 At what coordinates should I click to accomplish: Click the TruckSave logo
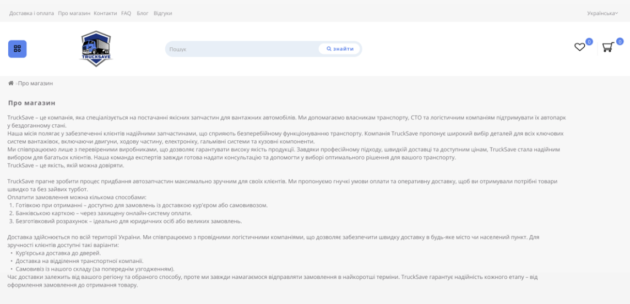96,49
